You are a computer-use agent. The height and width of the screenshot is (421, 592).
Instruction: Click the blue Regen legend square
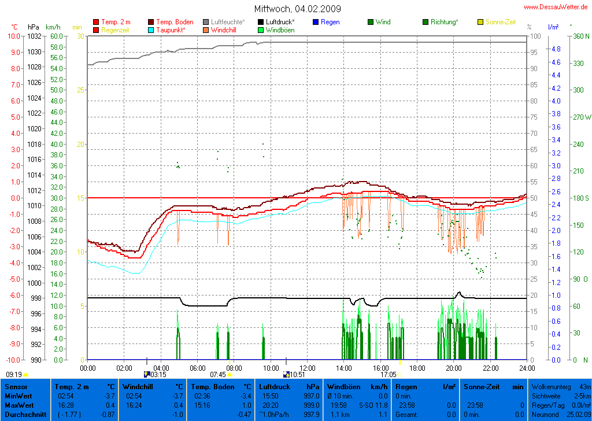[x=316, y=22]
